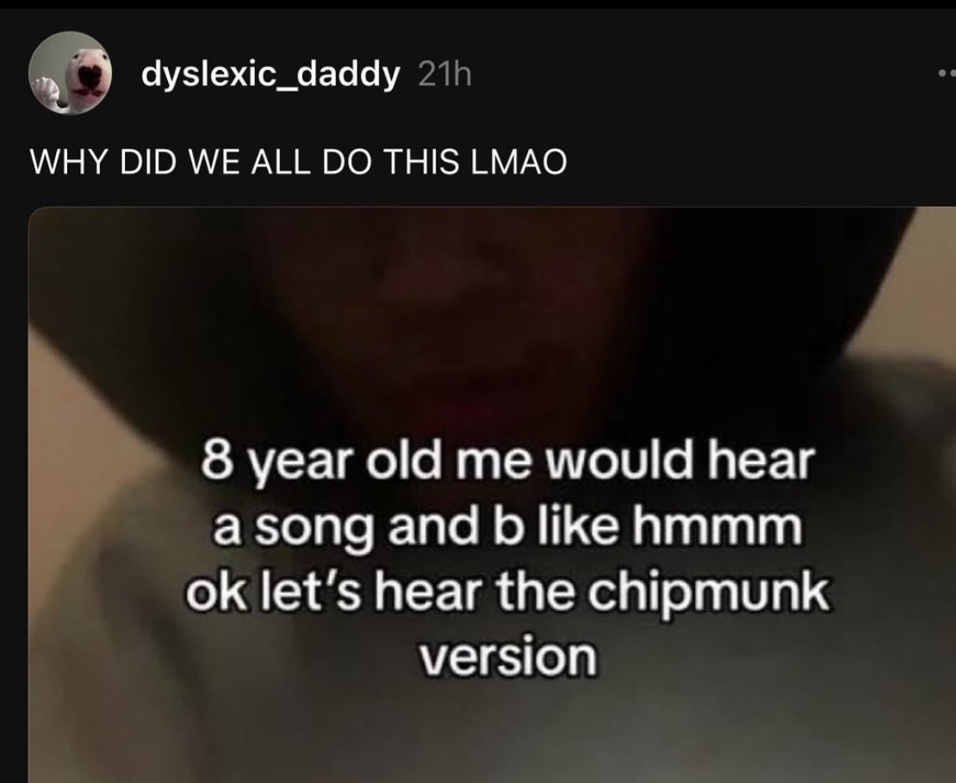This screenshot has width=956, height=783.
Task: Click the word LMAO in the caption
Action: (x=519, y=162)
